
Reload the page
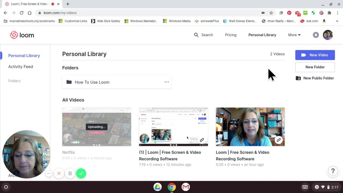(x=21, y=13)
